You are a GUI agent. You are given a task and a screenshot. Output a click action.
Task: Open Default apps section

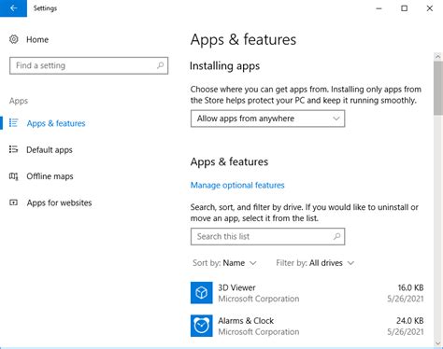click(50, 150)
